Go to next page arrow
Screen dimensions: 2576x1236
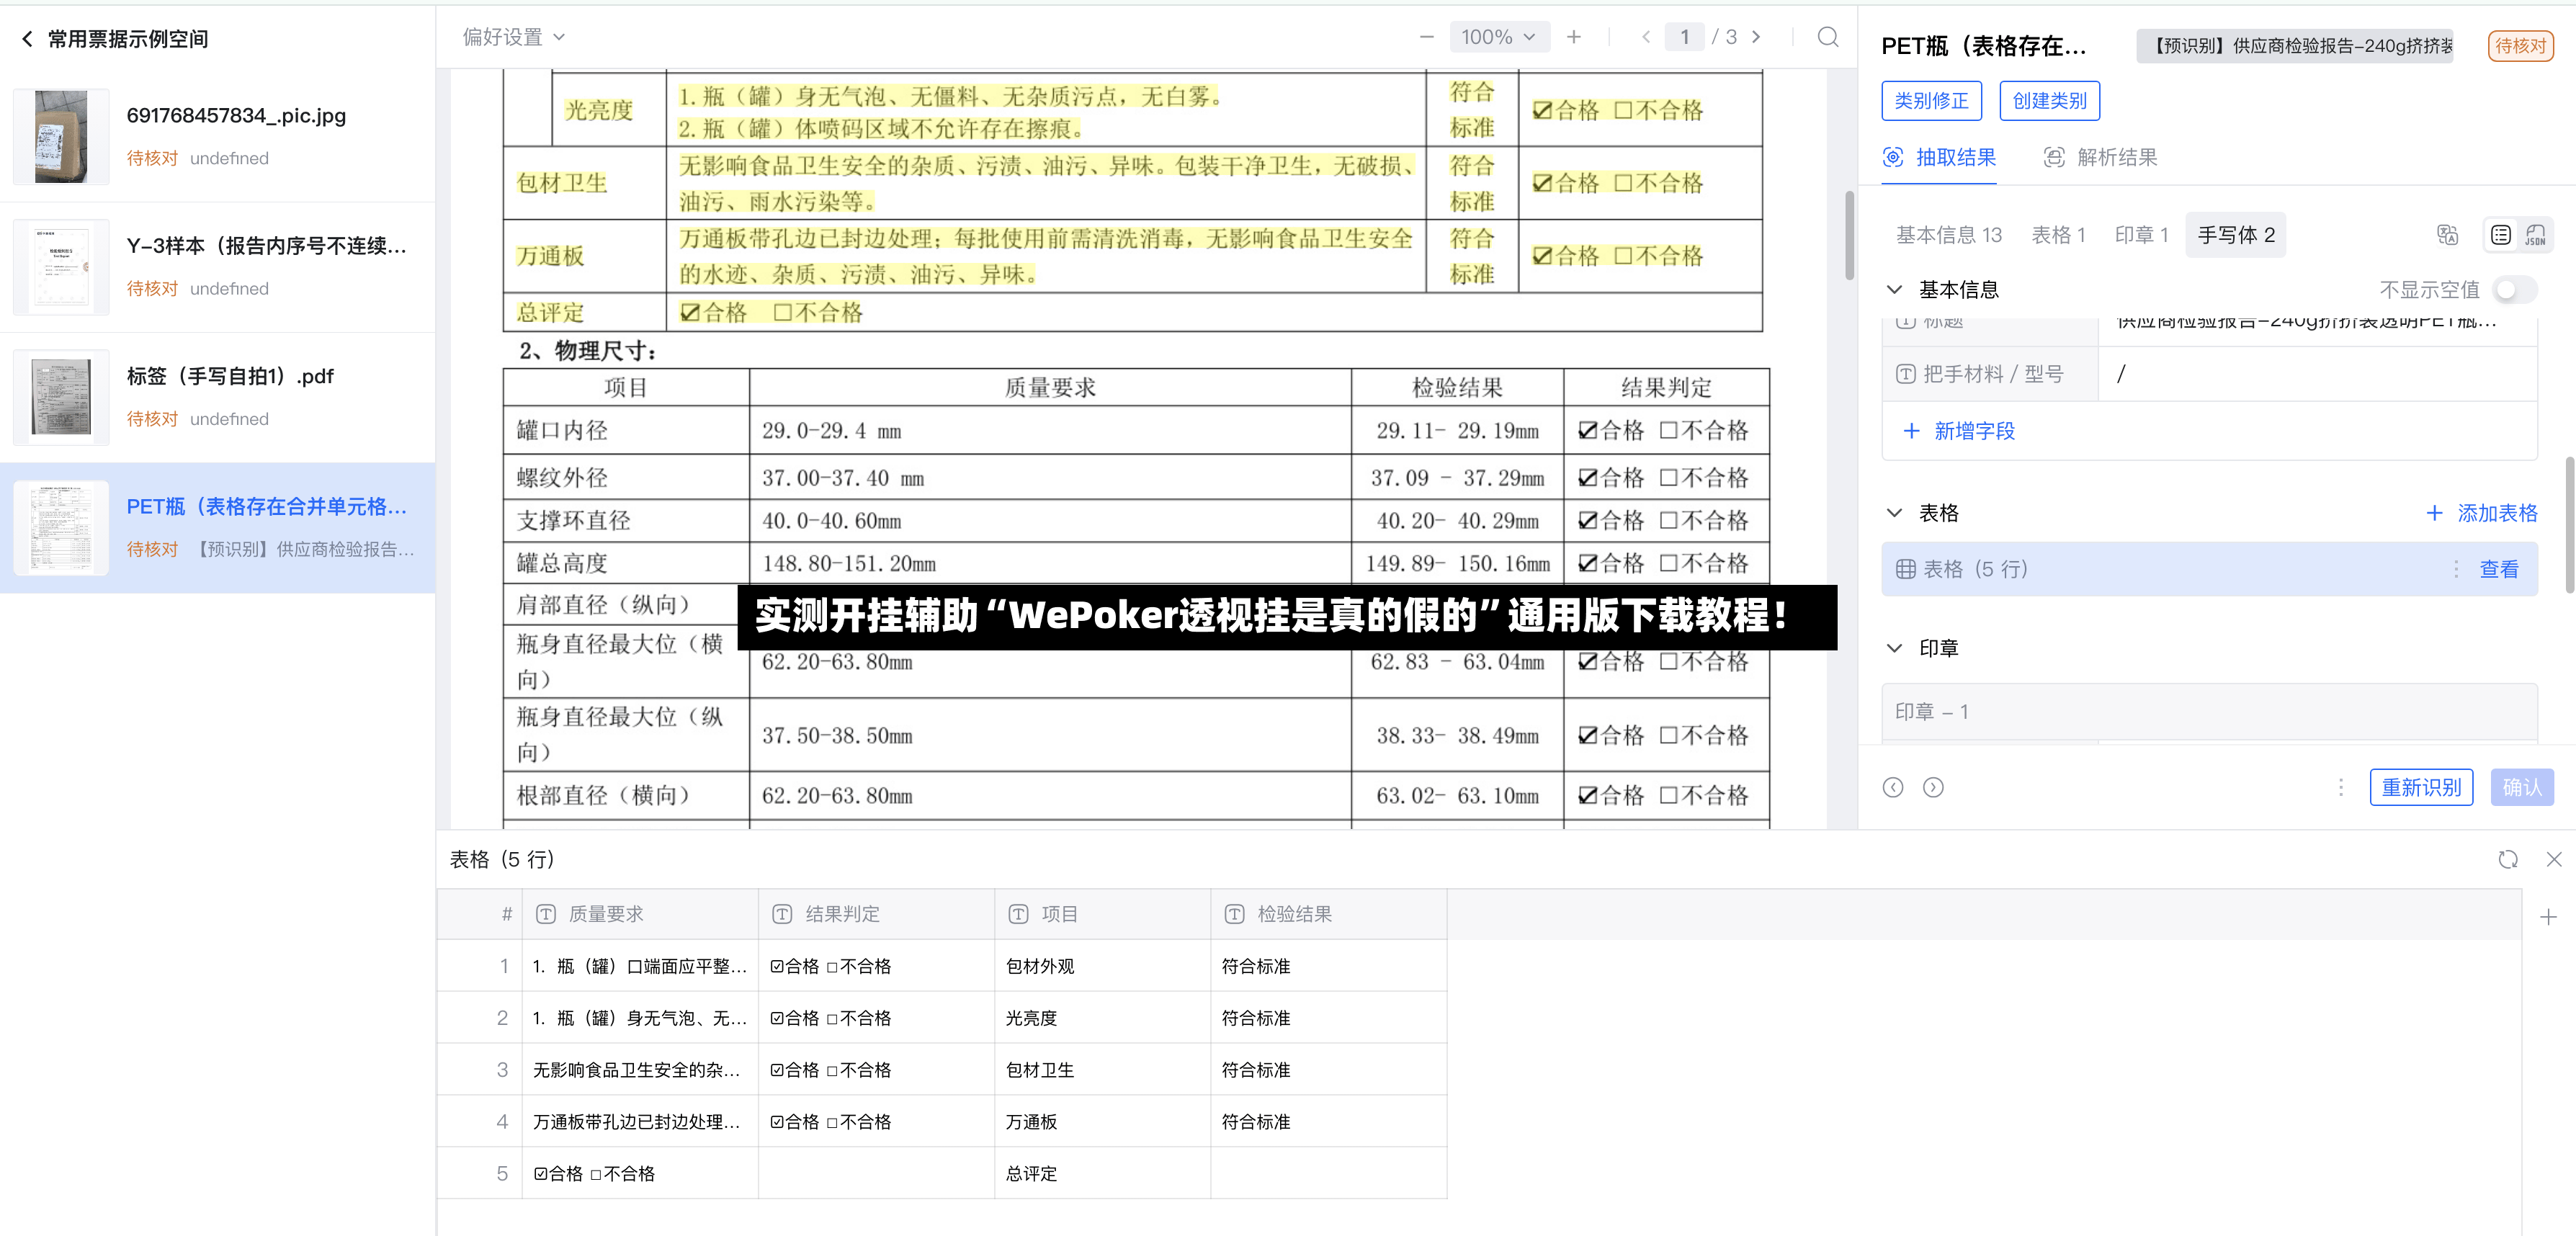[x=1756, y=37]
